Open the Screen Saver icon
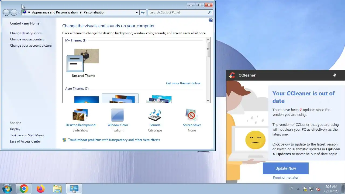 pyautogui.click(x=192, y=115)
